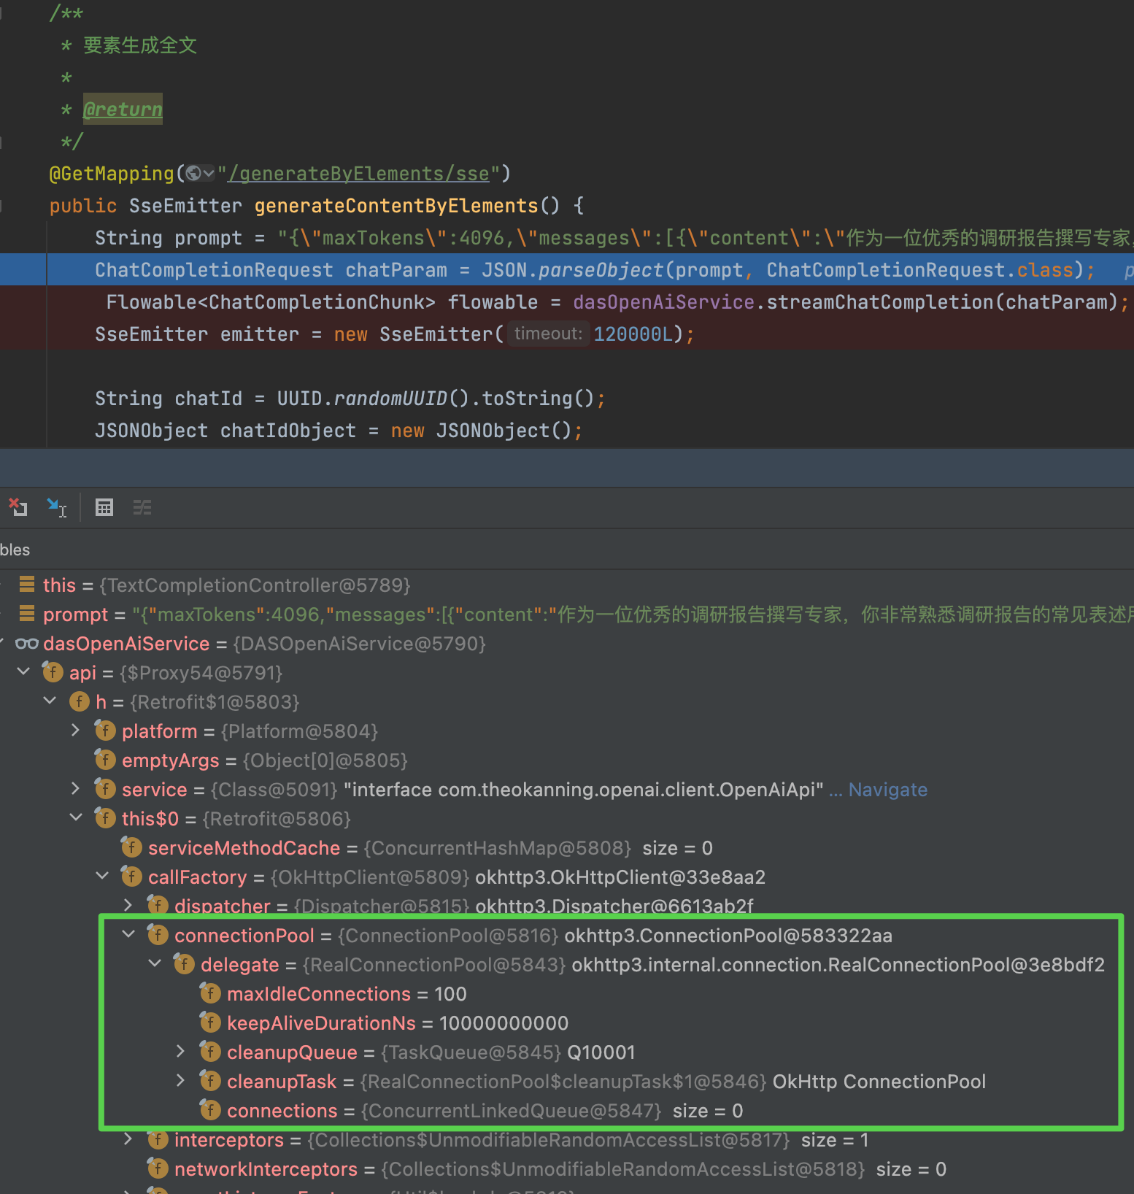Select keepAliveDurationNs = 10000000000 row

click(x=567, y=1023)
